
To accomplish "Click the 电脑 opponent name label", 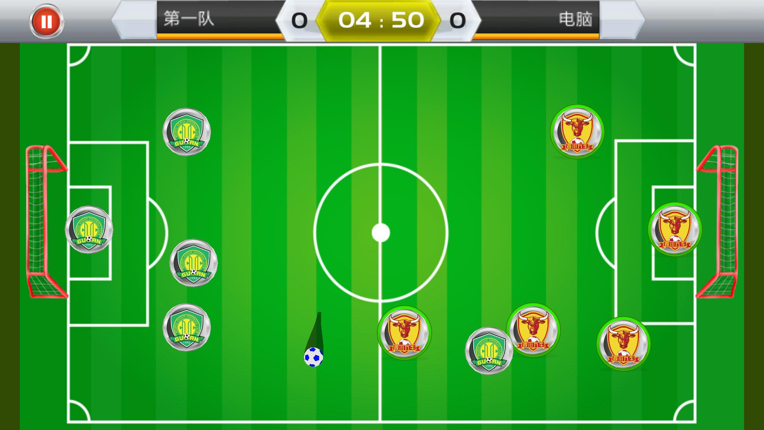I will 575,19.
